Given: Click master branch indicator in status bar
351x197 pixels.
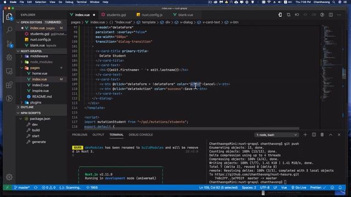Looking at the screenshot, I should click(x=22, y=188).
